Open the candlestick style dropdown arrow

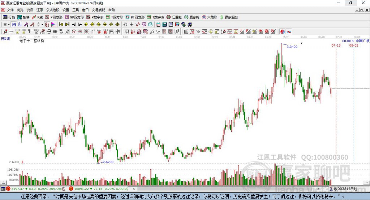point(42,25)
